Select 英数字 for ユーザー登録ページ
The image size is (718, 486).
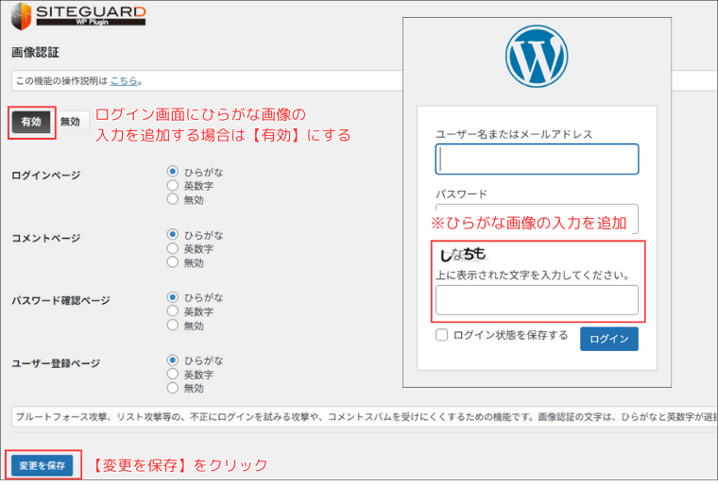[173, 374]
